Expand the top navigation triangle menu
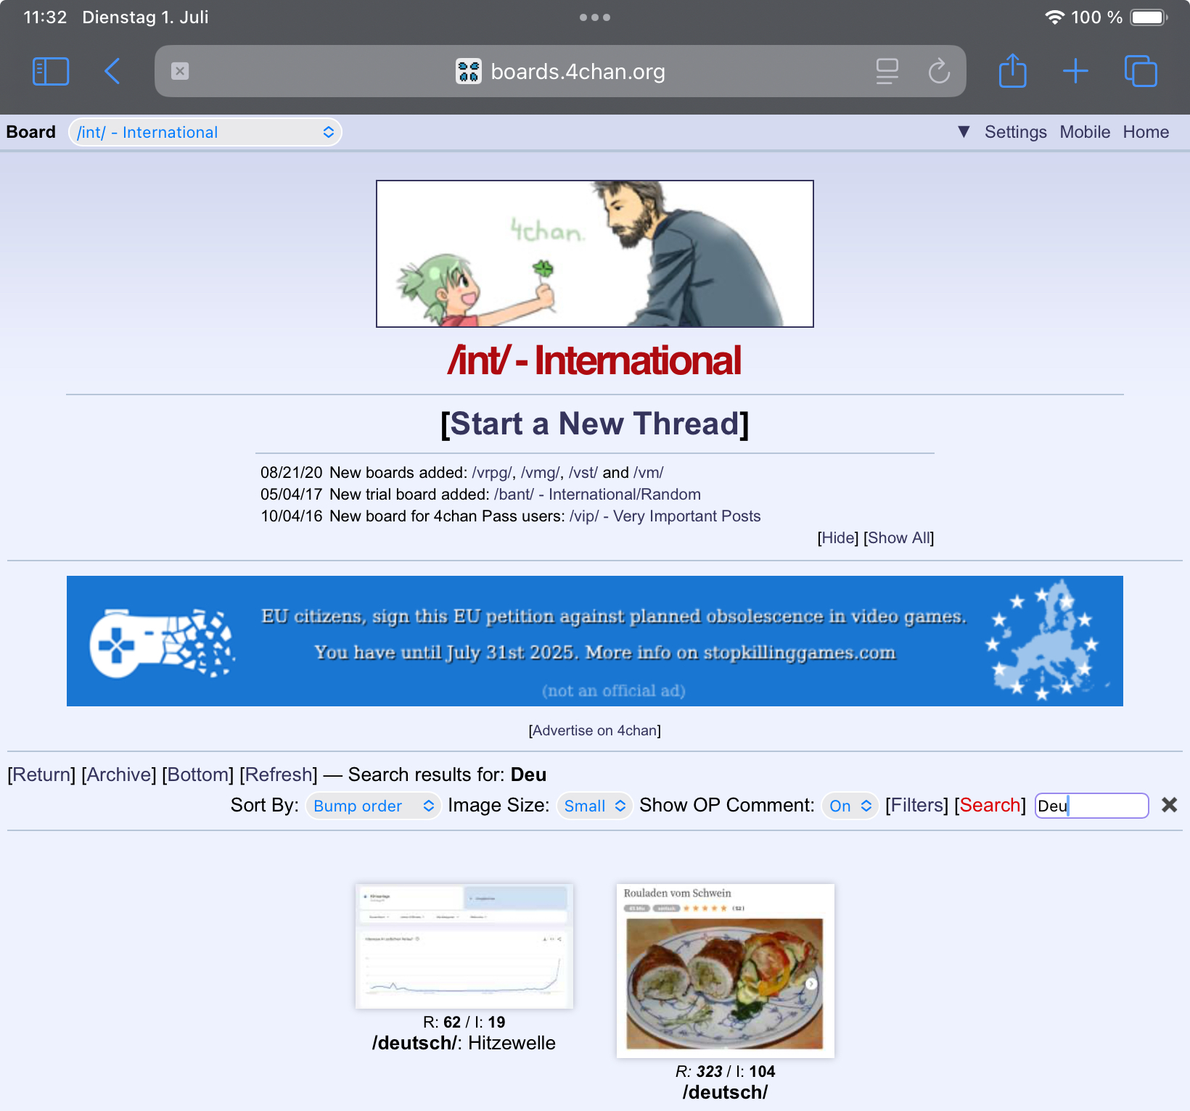This screenshot has height=1111, width=1190. (x=964, y=132)
